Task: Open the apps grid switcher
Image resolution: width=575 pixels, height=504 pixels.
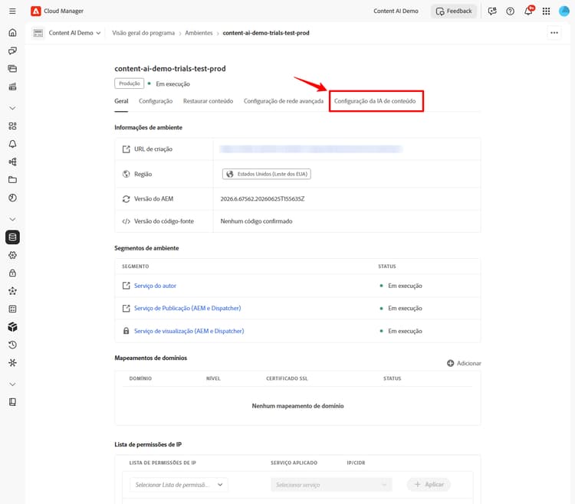Action: point(546,11)
